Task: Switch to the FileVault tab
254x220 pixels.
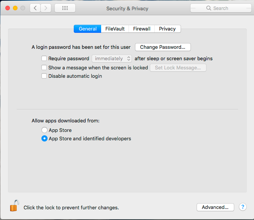Action: (115, 29)
